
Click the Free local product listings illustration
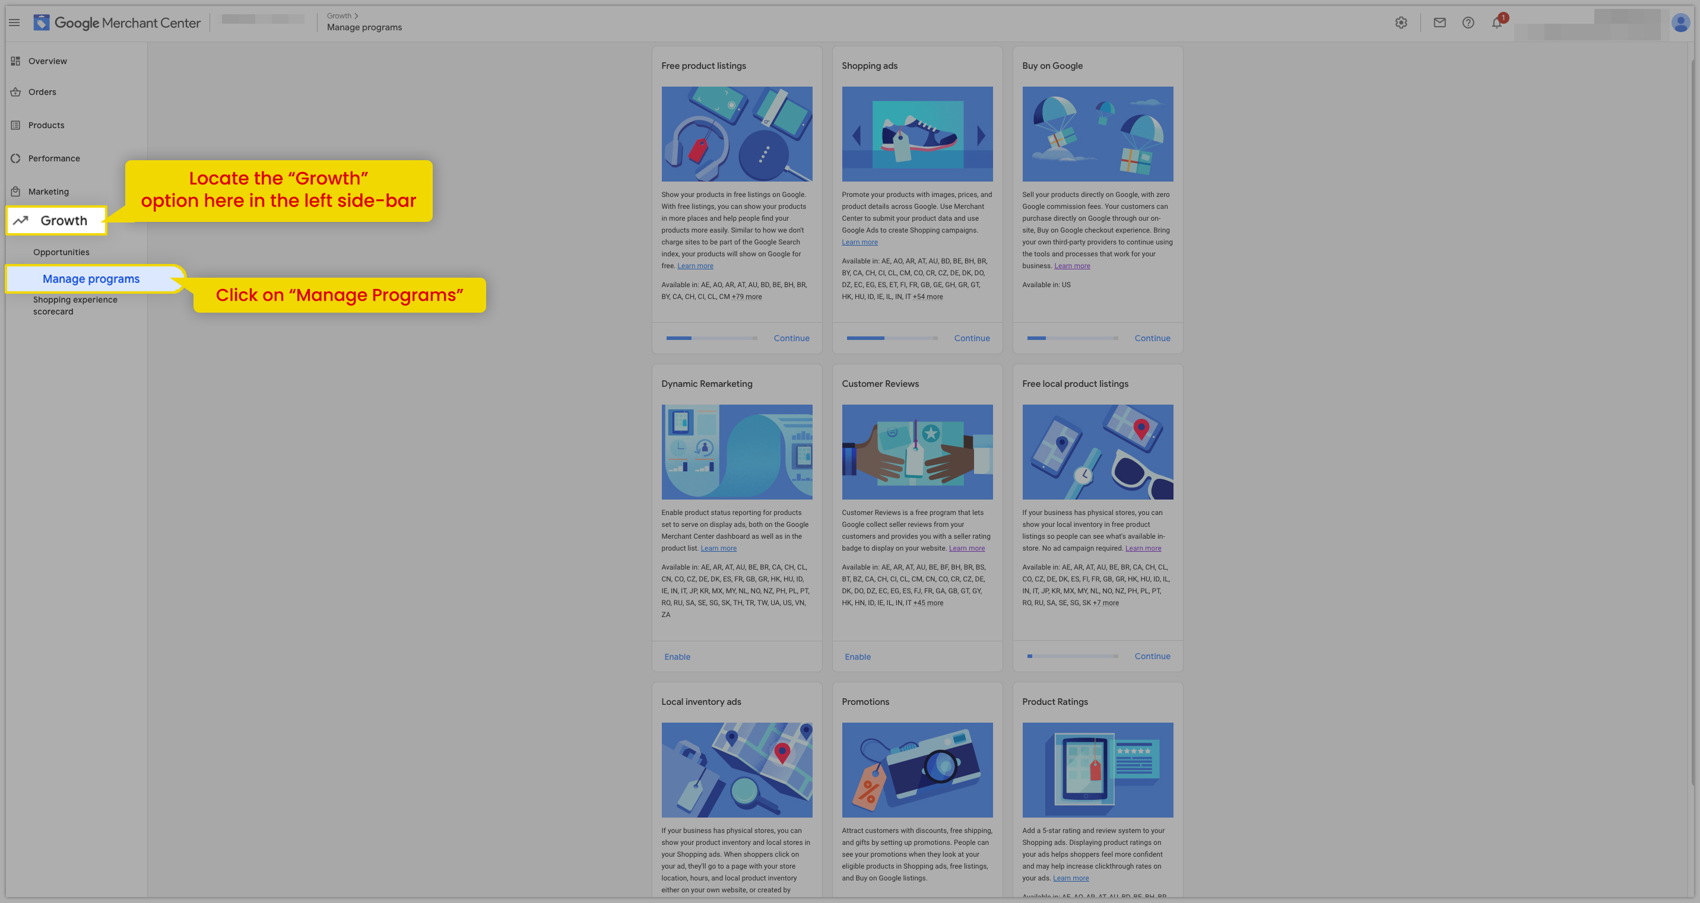[1098, 452]
